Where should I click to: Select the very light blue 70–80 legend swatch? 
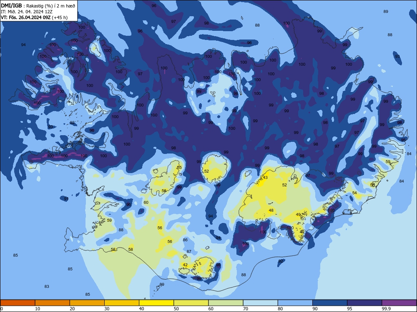point(260,303)
